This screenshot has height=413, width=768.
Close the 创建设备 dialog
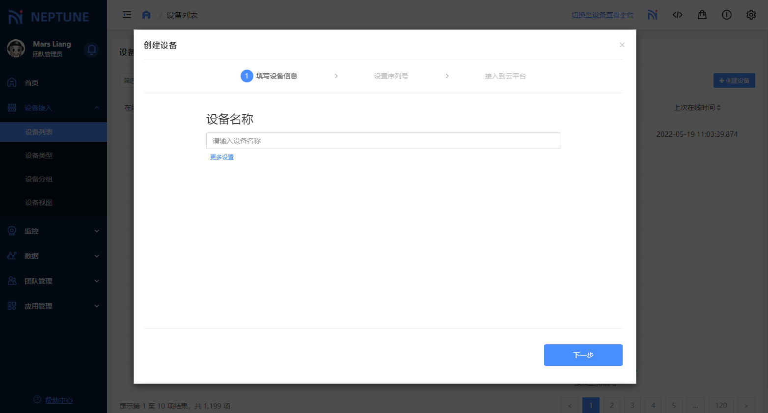point(622,45)
